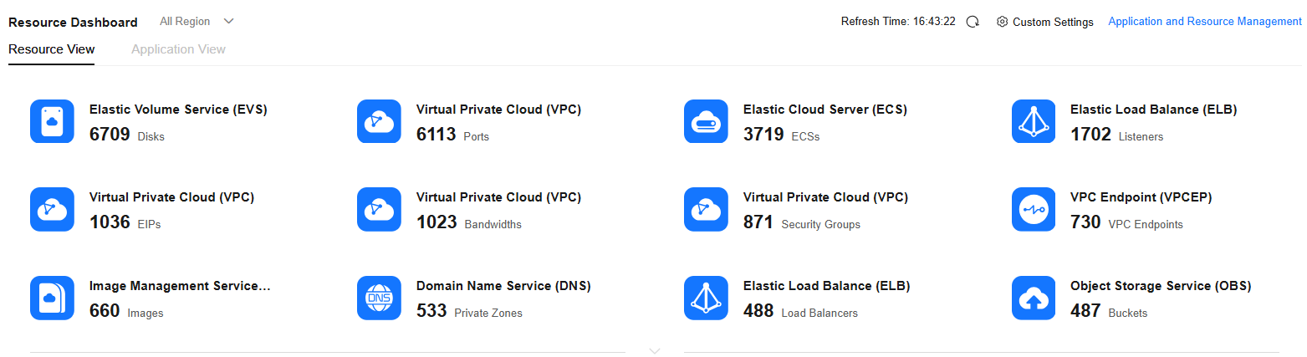This screenshot has width=1307, height=357.
Task: Open the Application and Resource Management link
Action: 1204,22
